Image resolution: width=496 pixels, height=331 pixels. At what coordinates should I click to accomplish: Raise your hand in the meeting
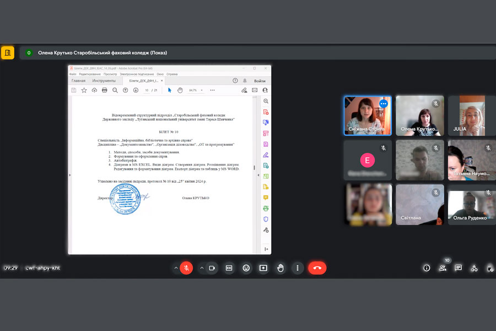[281, 268]
